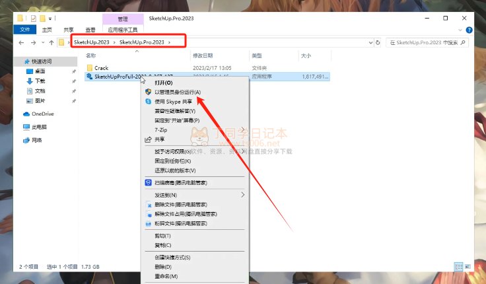Click Run as administrator in the context menu
The image size is (486, 284).
(178, 92)
